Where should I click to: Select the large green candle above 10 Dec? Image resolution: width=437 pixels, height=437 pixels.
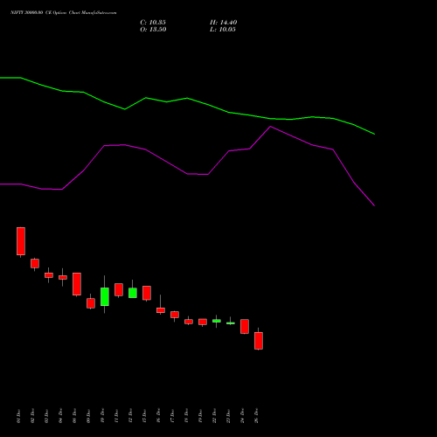pos(105,296)
